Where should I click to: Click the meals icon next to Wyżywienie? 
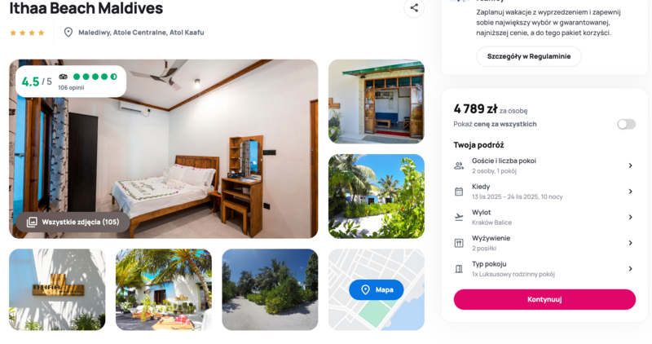(459, 243)
